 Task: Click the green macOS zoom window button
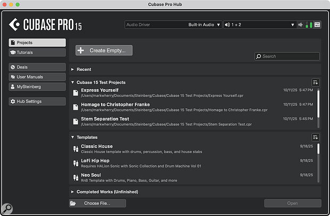click(x=18, y=4)
